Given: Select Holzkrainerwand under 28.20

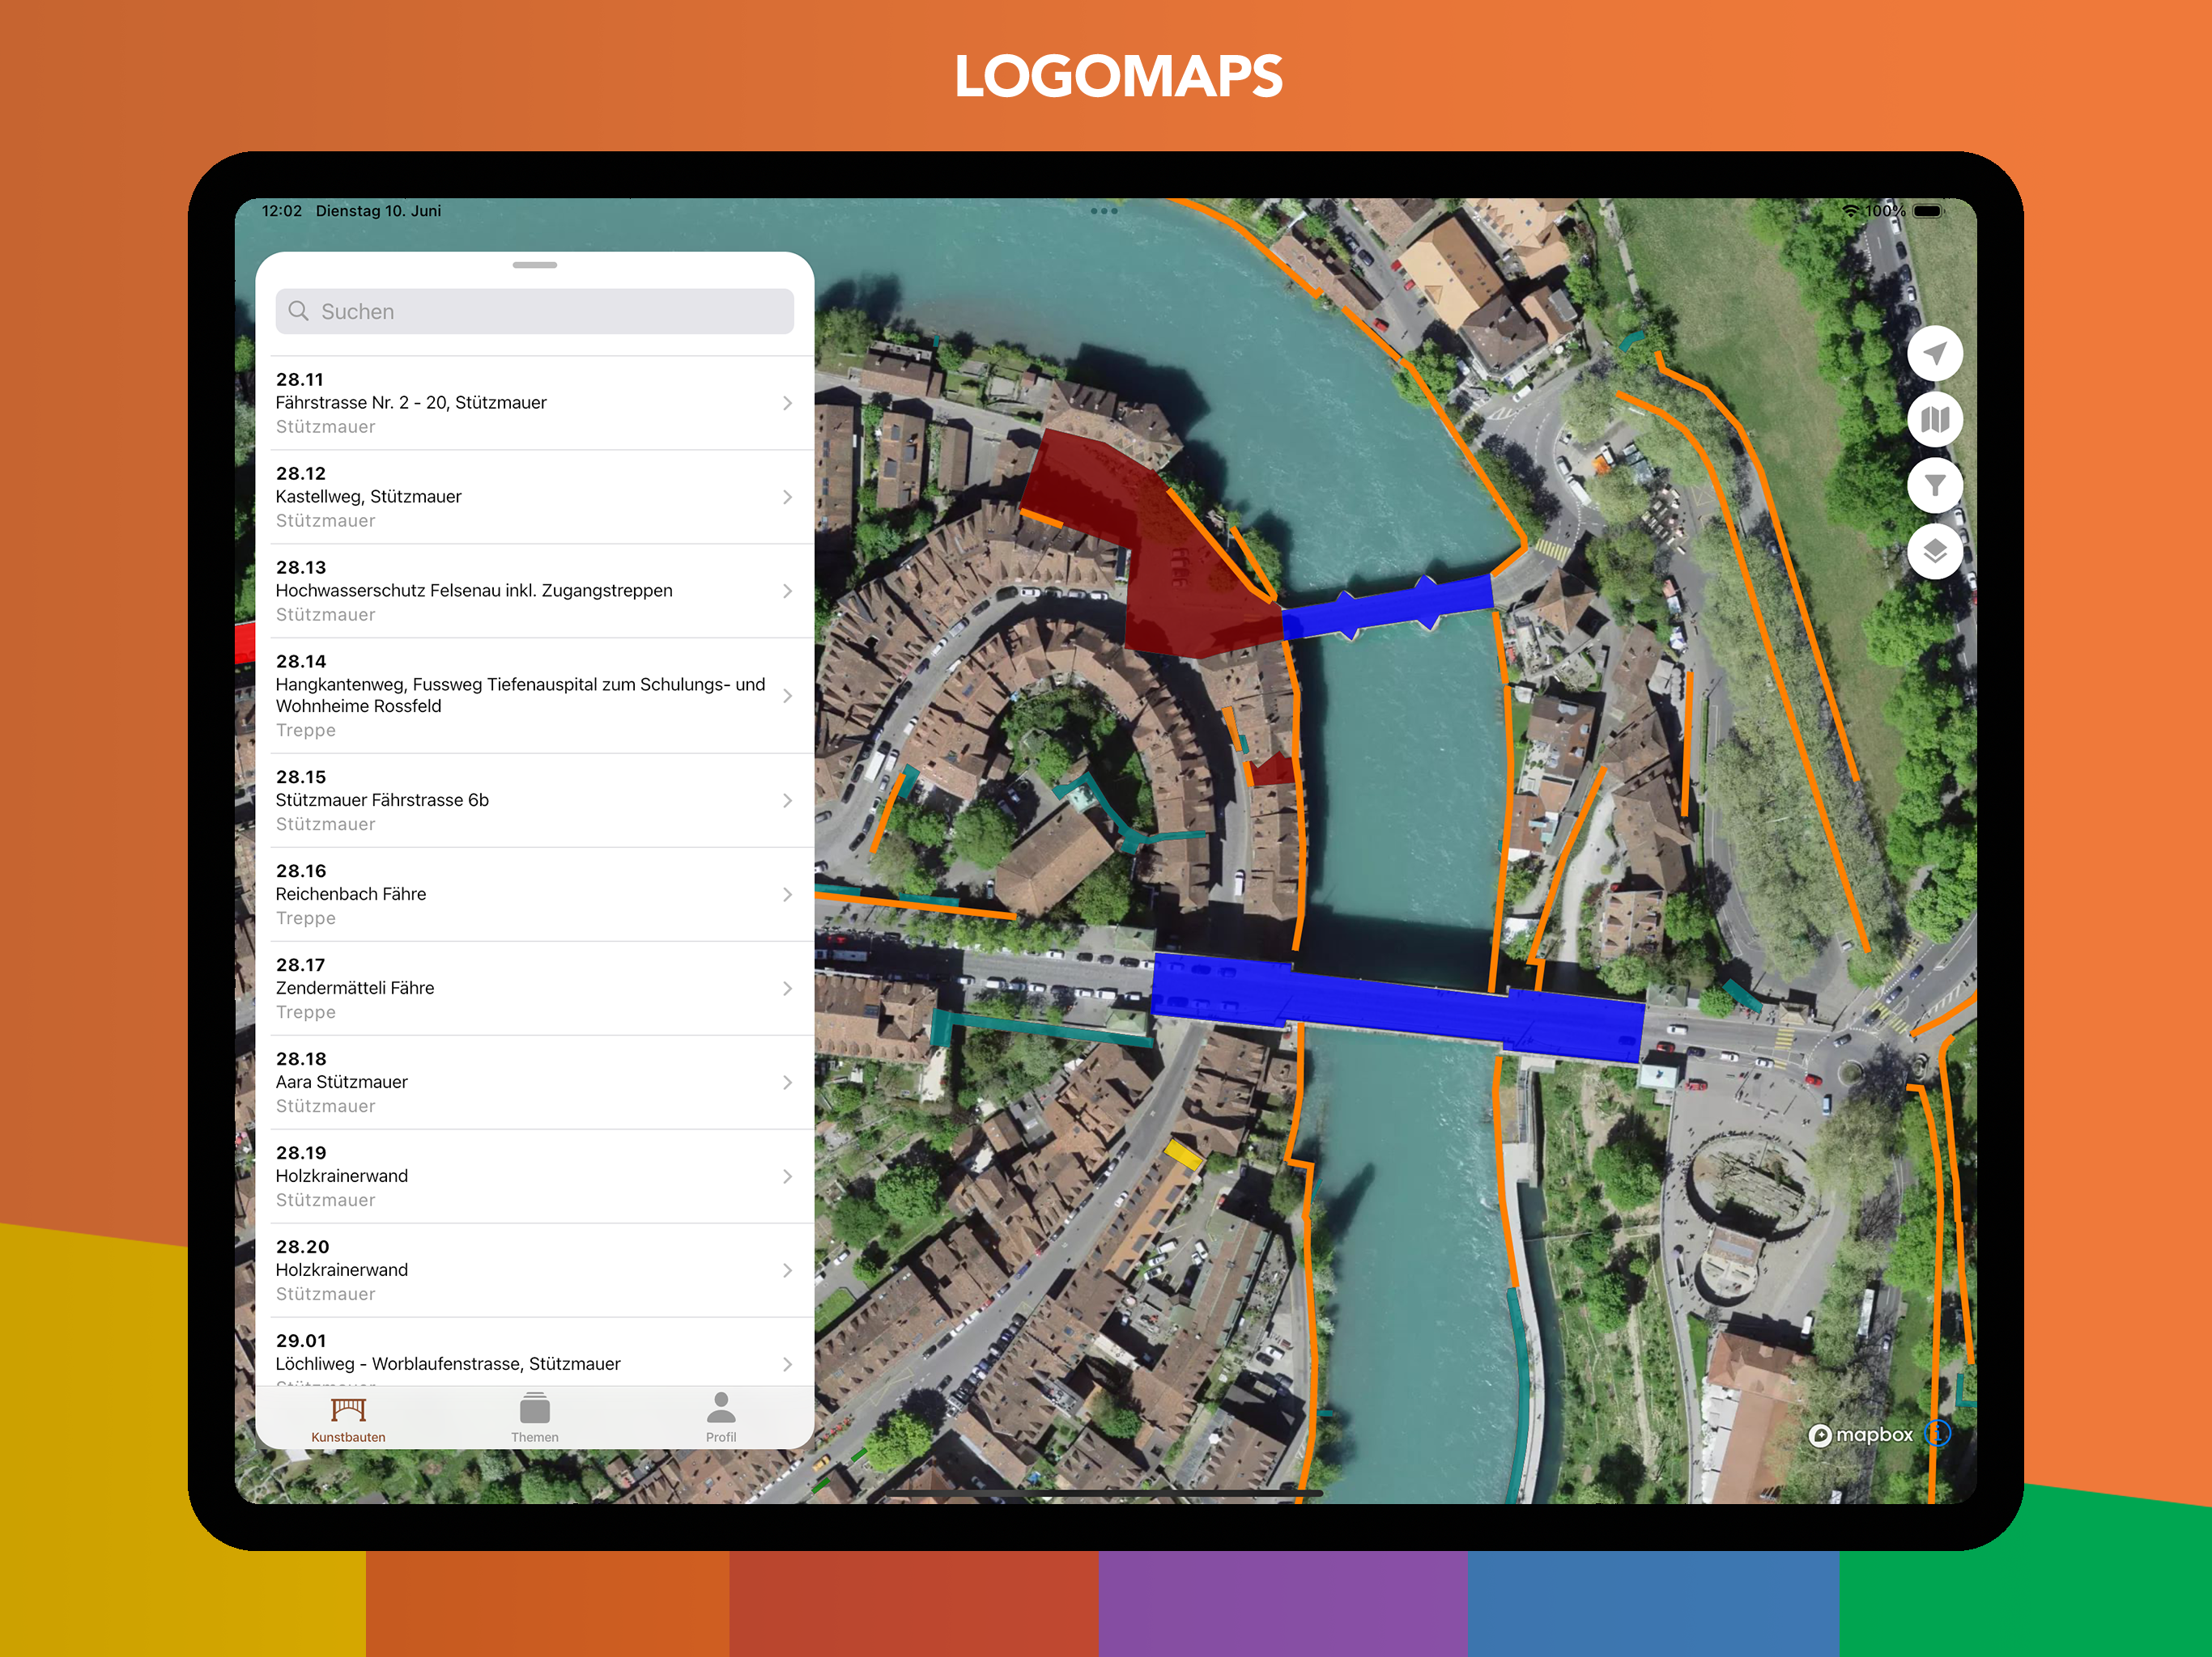Looking at the screenshot, I should (x=535, y=1270).
